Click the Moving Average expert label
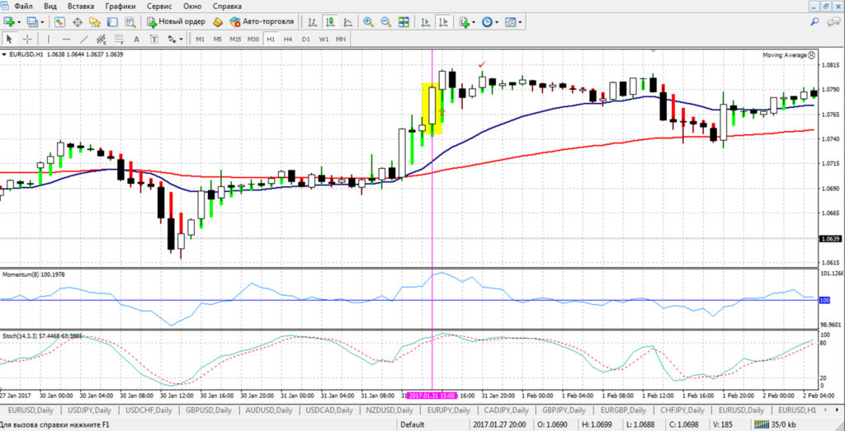845x431 pixels. tap(785, 55)
